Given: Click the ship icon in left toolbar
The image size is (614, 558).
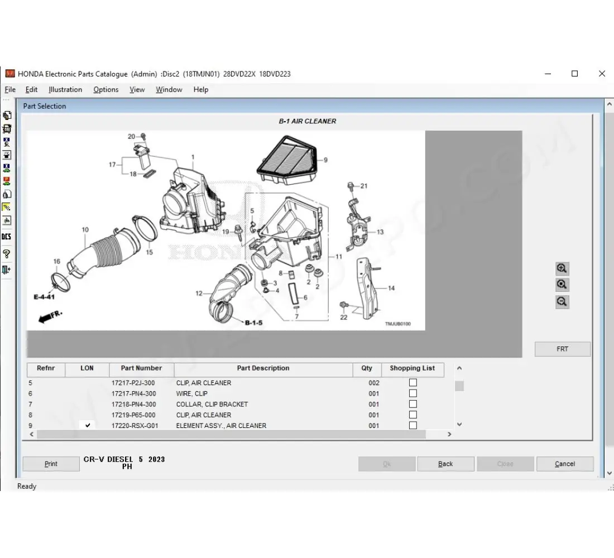Looking at the screenshot, I should (x=7, y=220).
